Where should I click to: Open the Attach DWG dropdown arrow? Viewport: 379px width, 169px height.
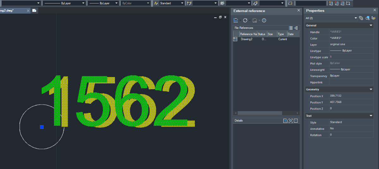(240, 20)
